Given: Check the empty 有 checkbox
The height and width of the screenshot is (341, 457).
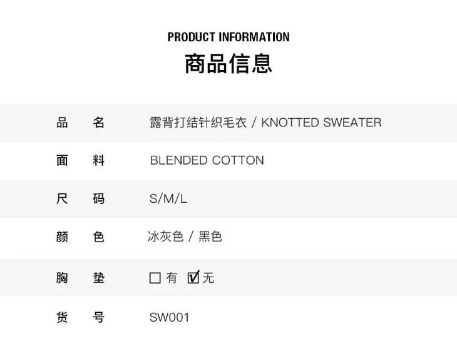Looking at the screenshot, I should tap(155, 278).
